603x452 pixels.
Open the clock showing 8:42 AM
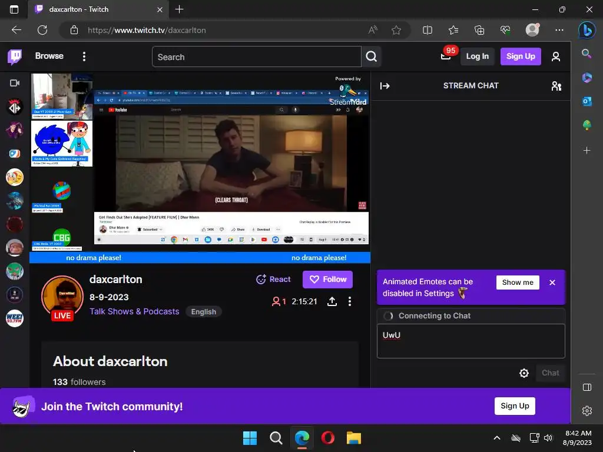coord(578,438)
